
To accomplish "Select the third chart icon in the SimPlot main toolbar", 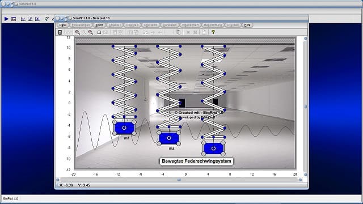I will pos(37,19).
